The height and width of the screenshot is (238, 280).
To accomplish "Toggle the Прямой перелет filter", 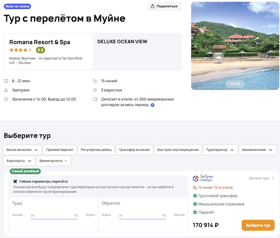I will click(x=60, y=150).
